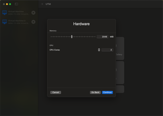Click the plus icon beside UTM
This screenshot has width=163, height=116.
pyautogui.click(x=42, y=4)
